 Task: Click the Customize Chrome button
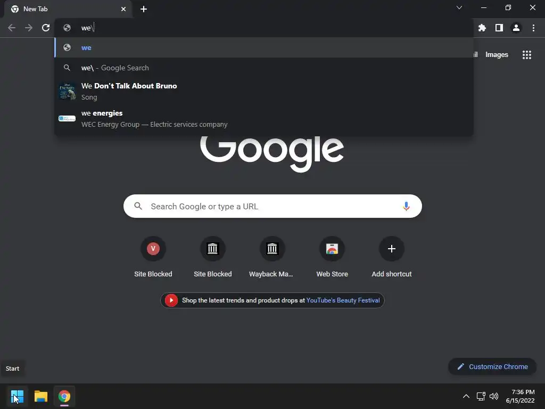[x=492, y=366]
